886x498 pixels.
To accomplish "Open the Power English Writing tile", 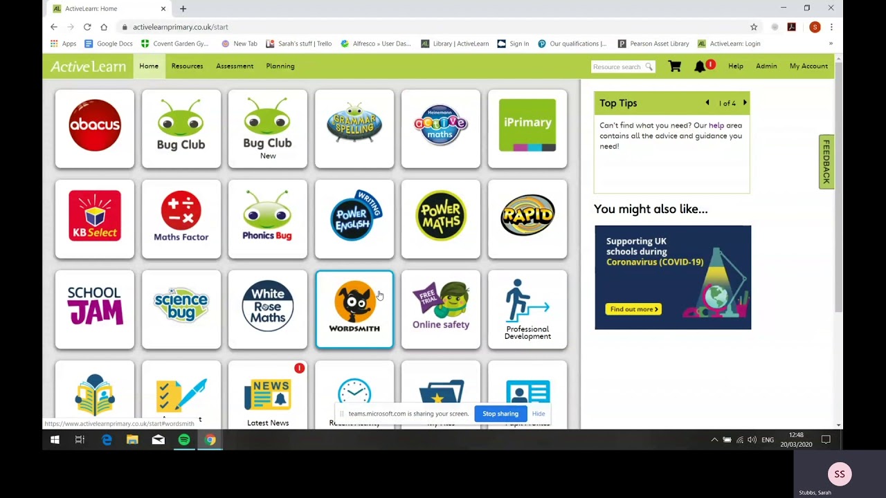I will click(x=354, y=219).
